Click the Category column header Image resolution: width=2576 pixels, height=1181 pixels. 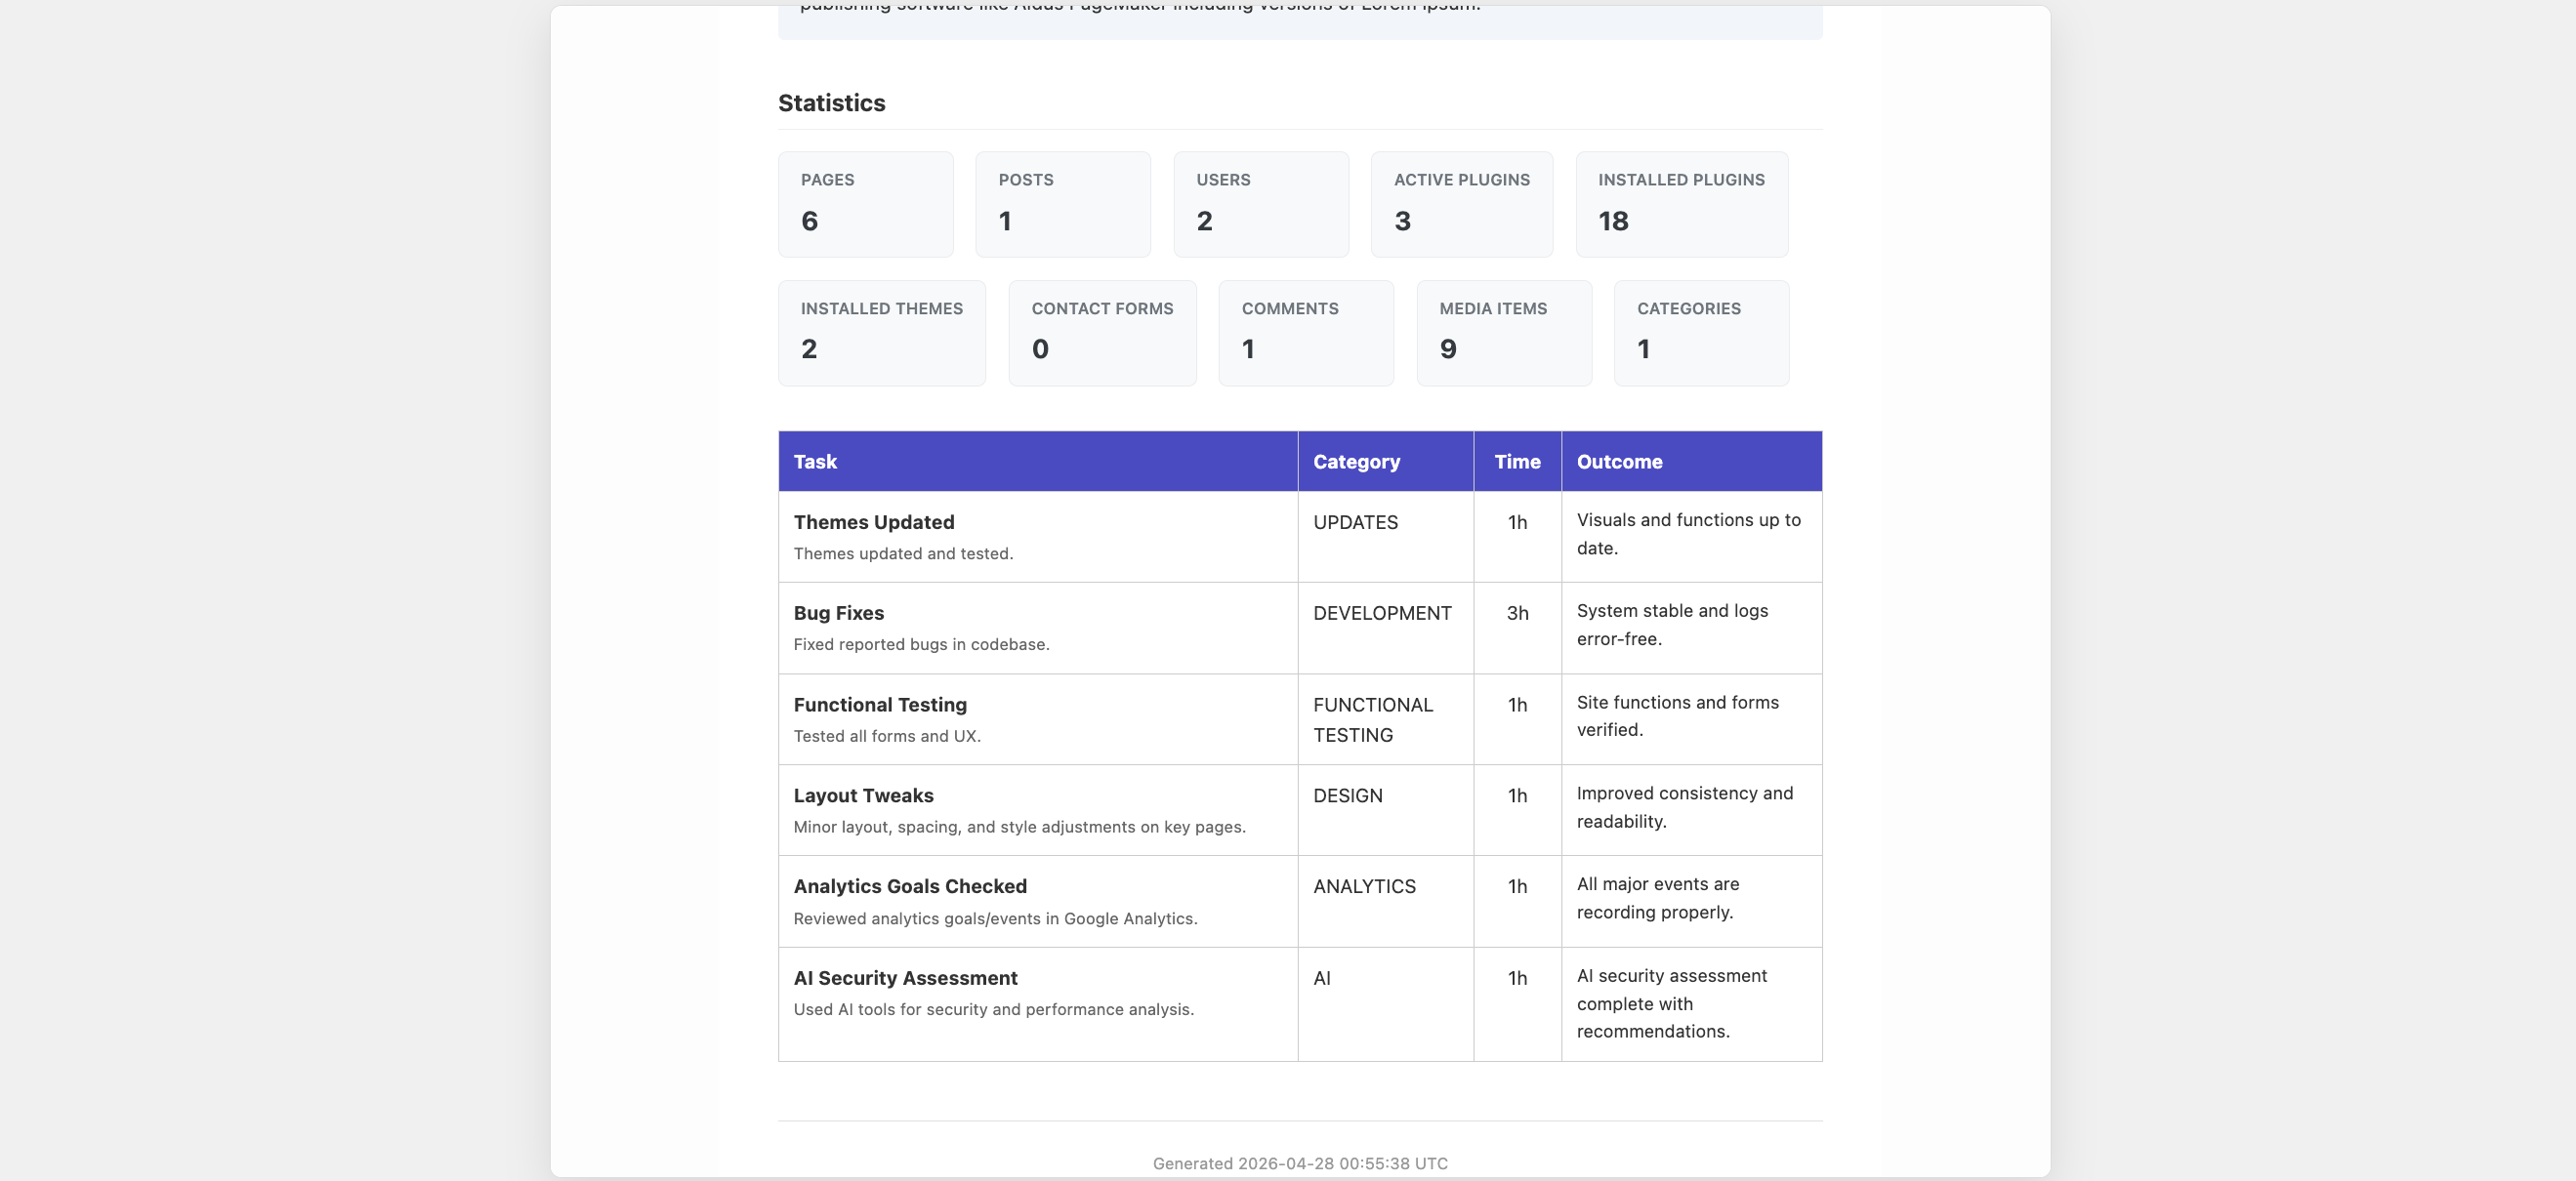click(x=1356, y=462)
